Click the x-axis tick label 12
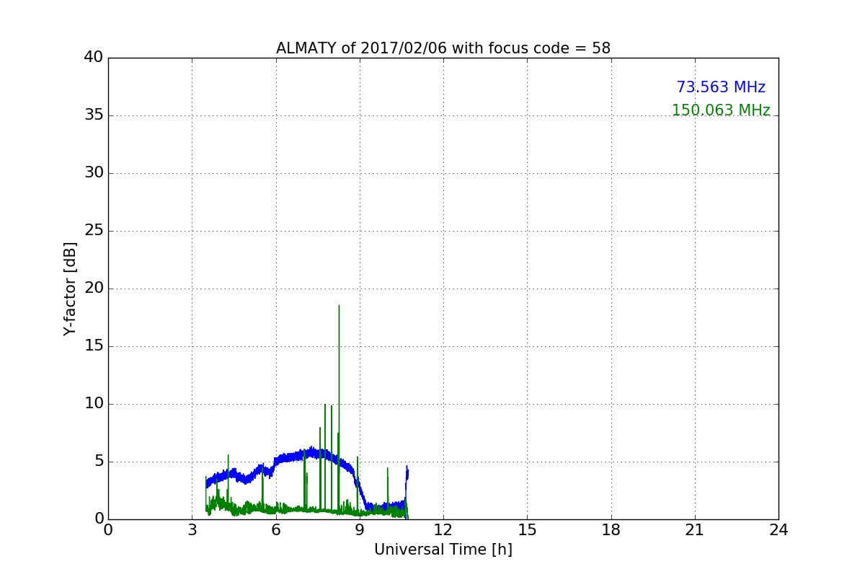Screen dimensions: 865x577 coord(443,529)
